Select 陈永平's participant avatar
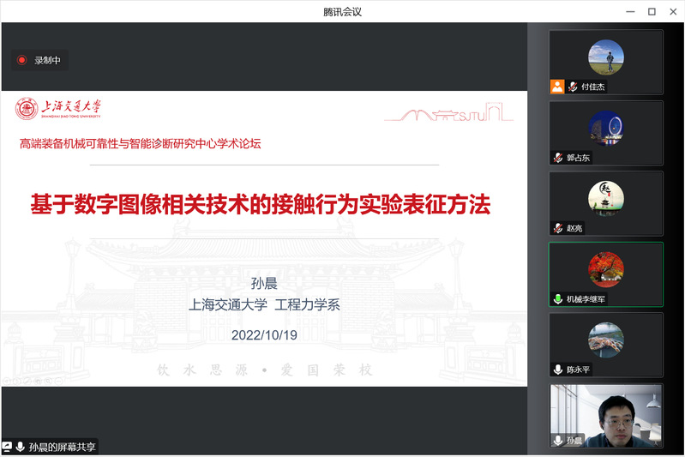Screen dimensions: 685x457 pos(605,340)
